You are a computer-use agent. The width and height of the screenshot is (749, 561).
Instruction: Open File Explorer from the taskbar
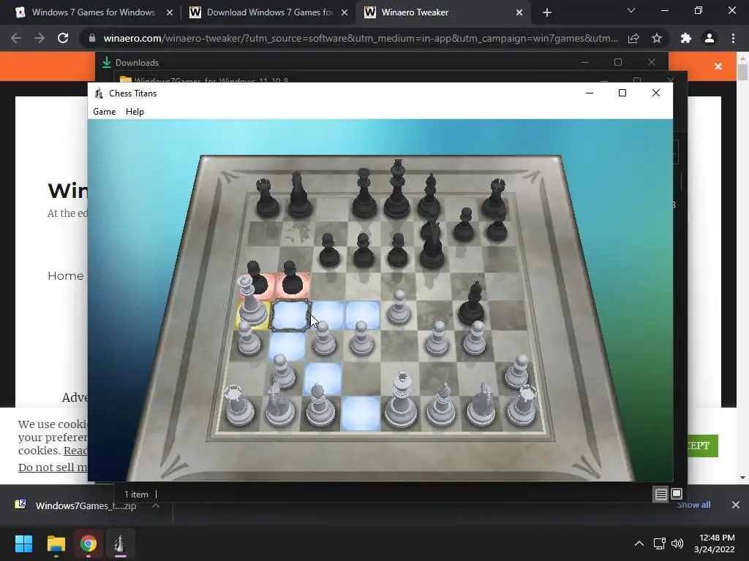[x=56, y=543]
